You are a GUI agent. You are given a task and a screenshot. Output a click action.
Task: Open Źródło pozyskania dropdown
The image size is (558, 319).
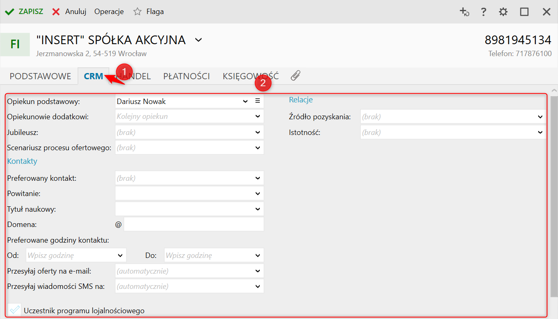click(540, 117)
